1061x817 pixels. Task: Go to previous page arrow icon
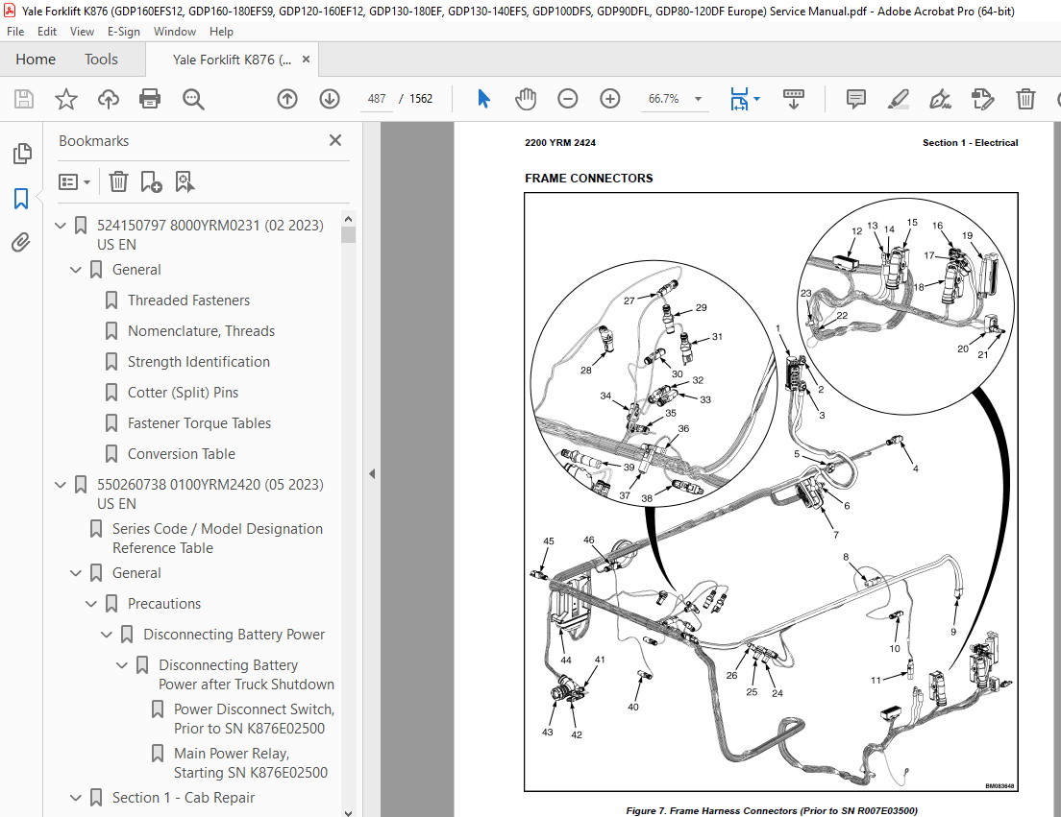pyautogui.click(x=287, y=99)
